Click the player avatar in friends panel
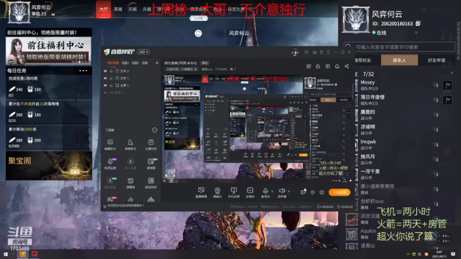The image size is (461, 259). point(356,20)
